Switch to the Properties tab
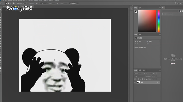The width and height of the screenshot is (183, 102). click(135, 35)
